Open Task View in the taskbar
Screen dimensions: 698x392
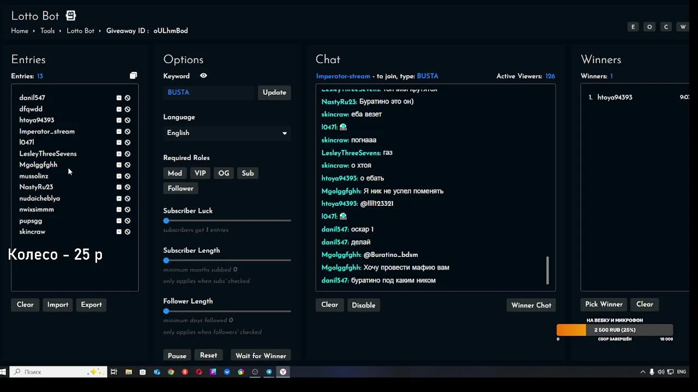[x=114, y=372]
